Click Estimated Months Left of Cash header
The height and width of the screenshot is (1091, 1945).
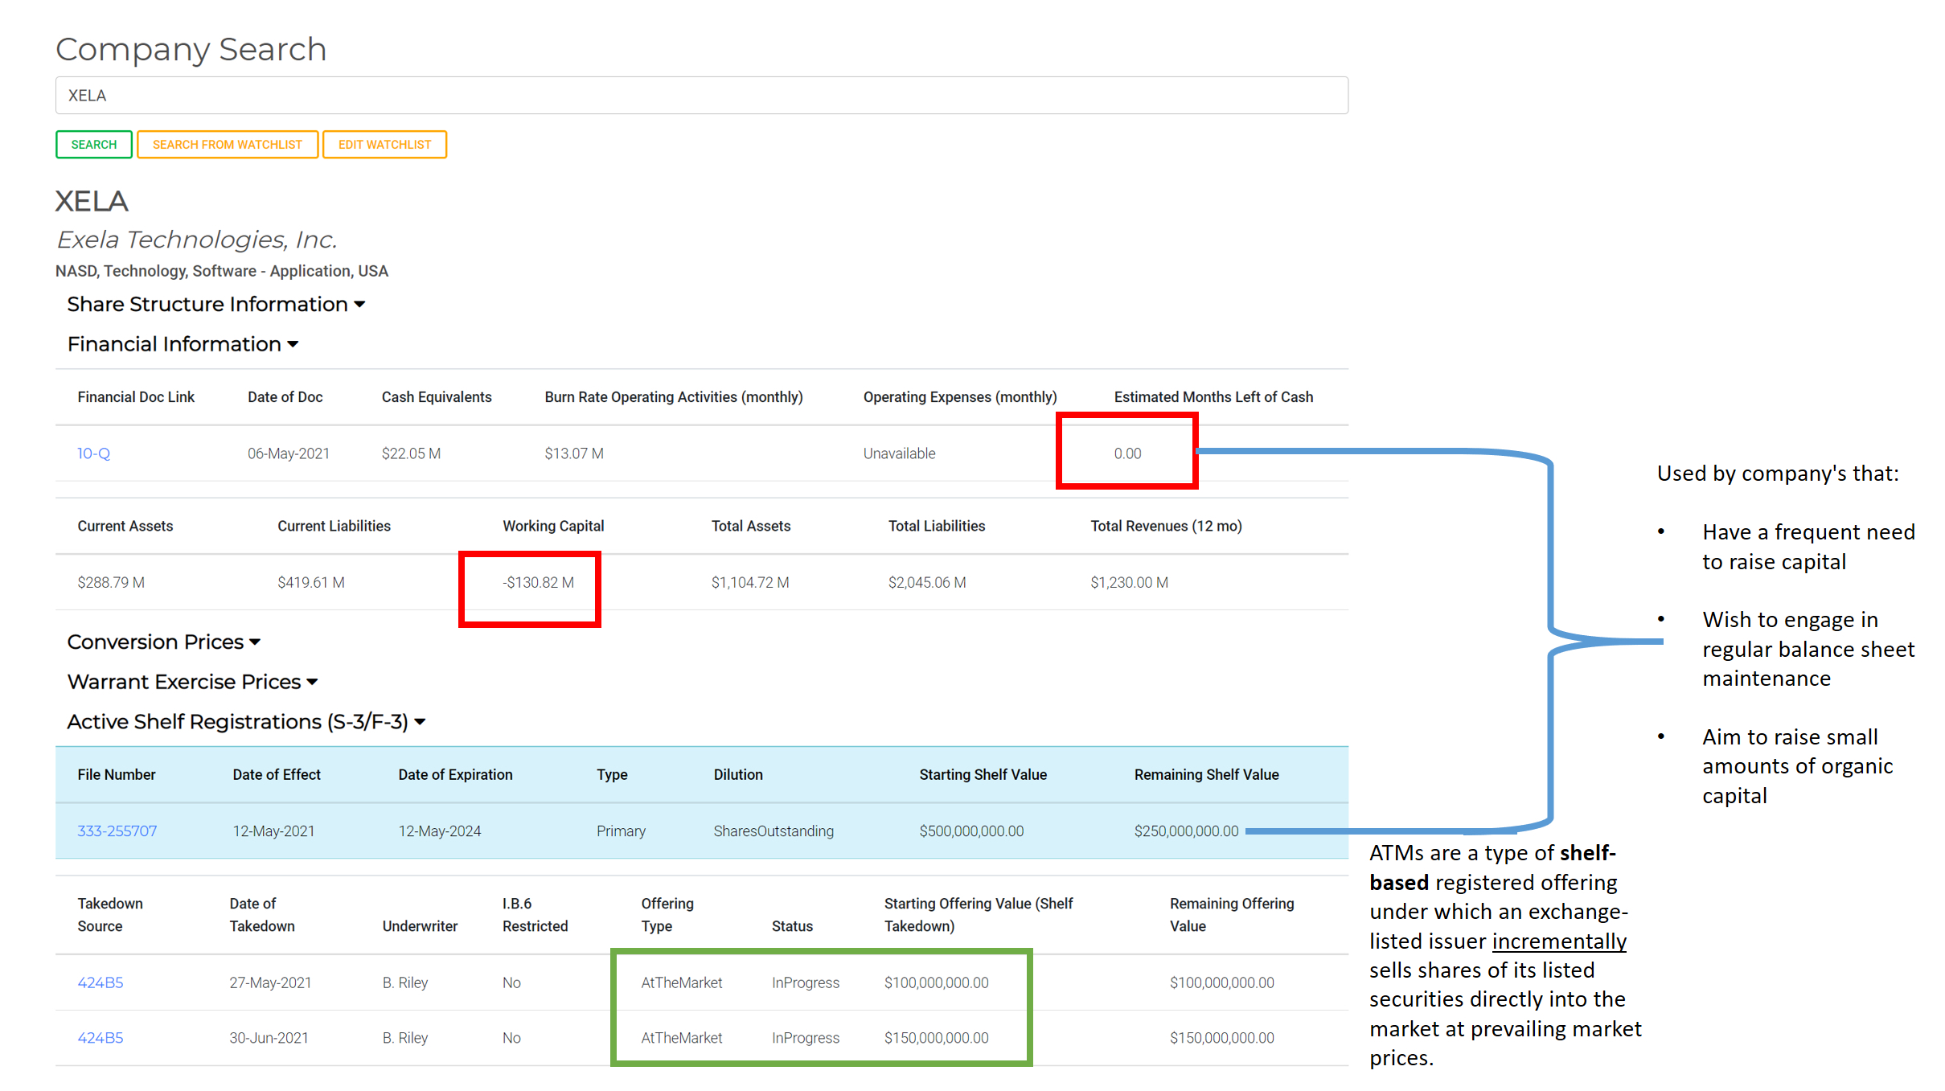point(1213,397)
